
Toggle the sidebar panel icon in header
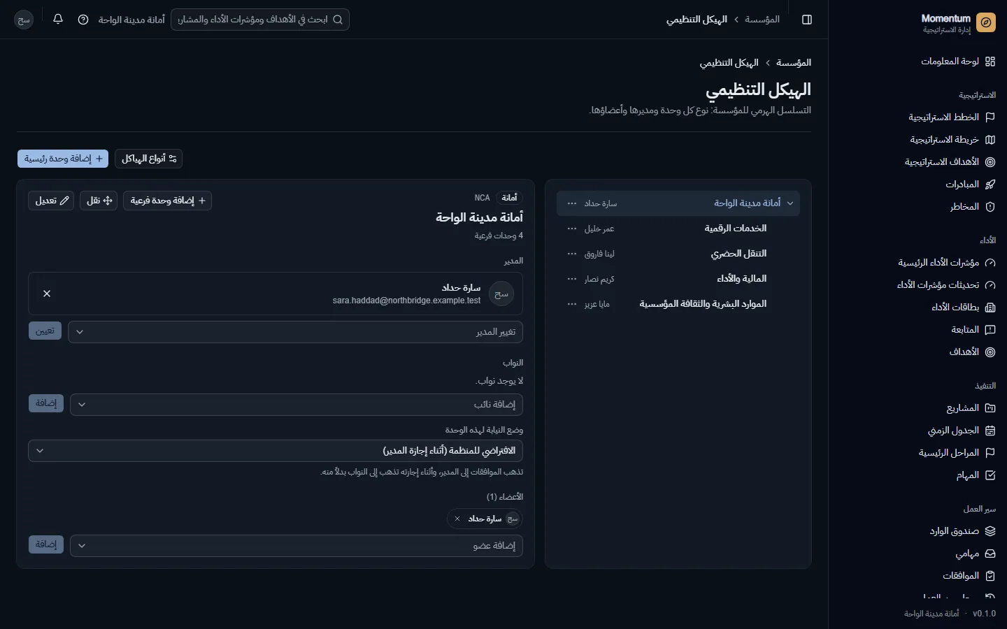807,20
